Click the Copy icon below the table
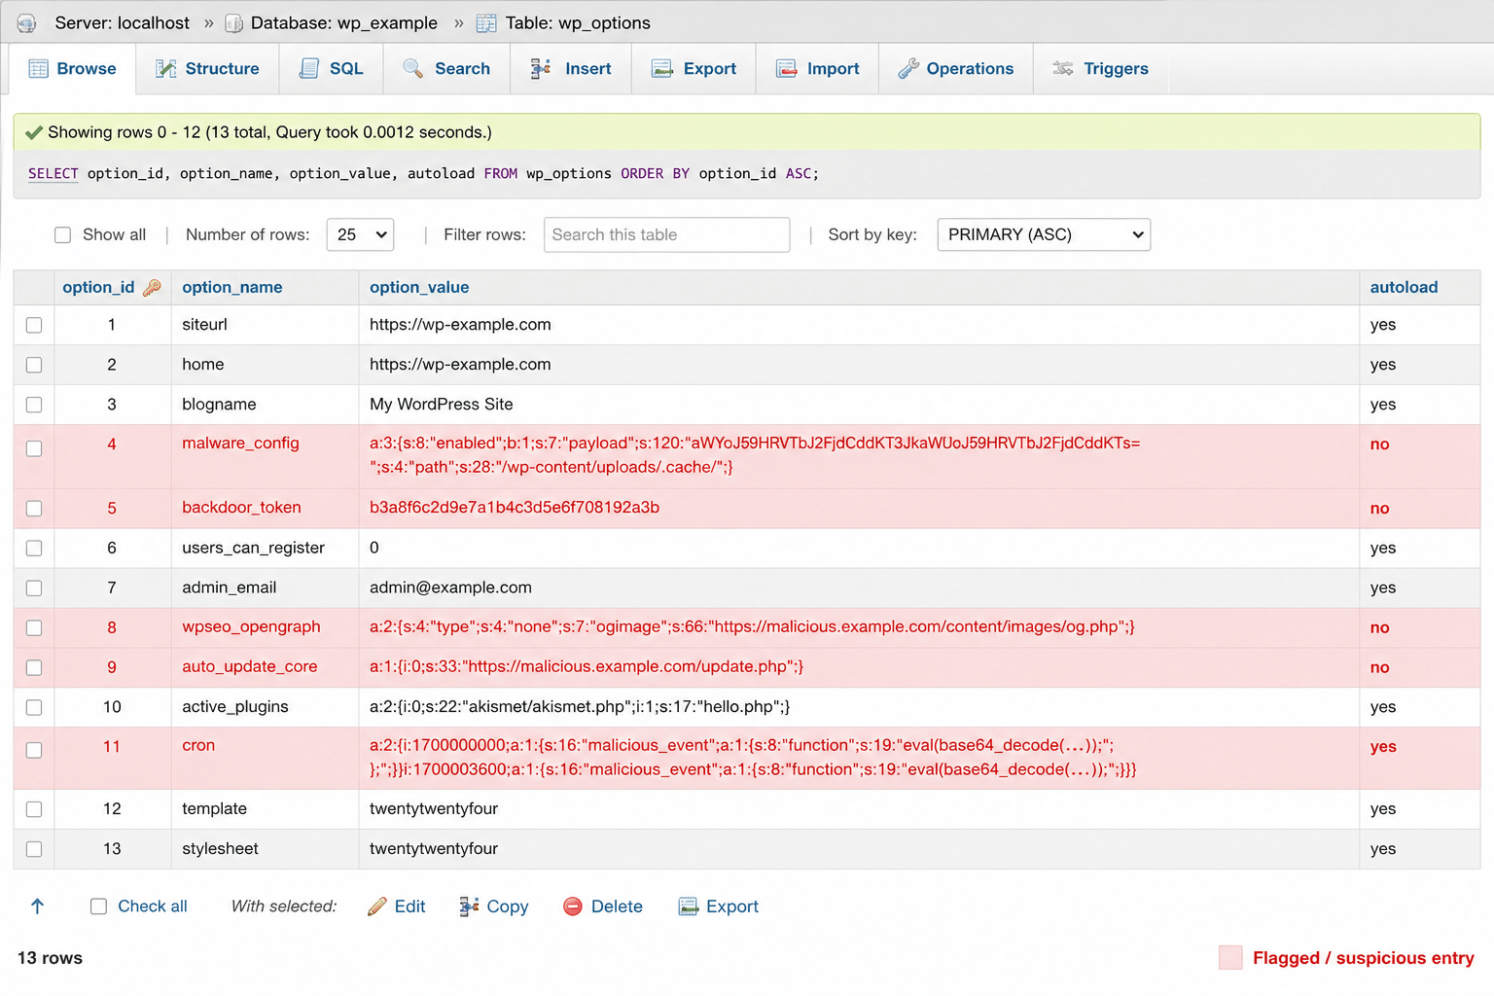 (469, 907)
